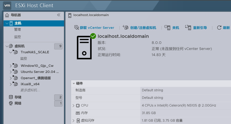
Task: Click the green check status badge
Action: 93,36
